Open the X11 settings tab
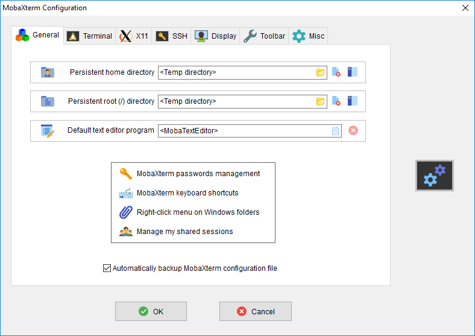The height and width of the screenshot is (336, 475). coord(134,36)
